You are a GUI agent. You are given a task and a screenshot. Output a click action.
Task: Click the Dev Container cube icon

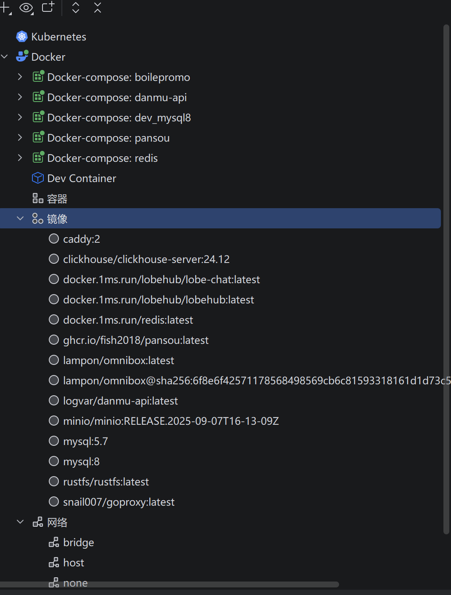pos(38,178)
